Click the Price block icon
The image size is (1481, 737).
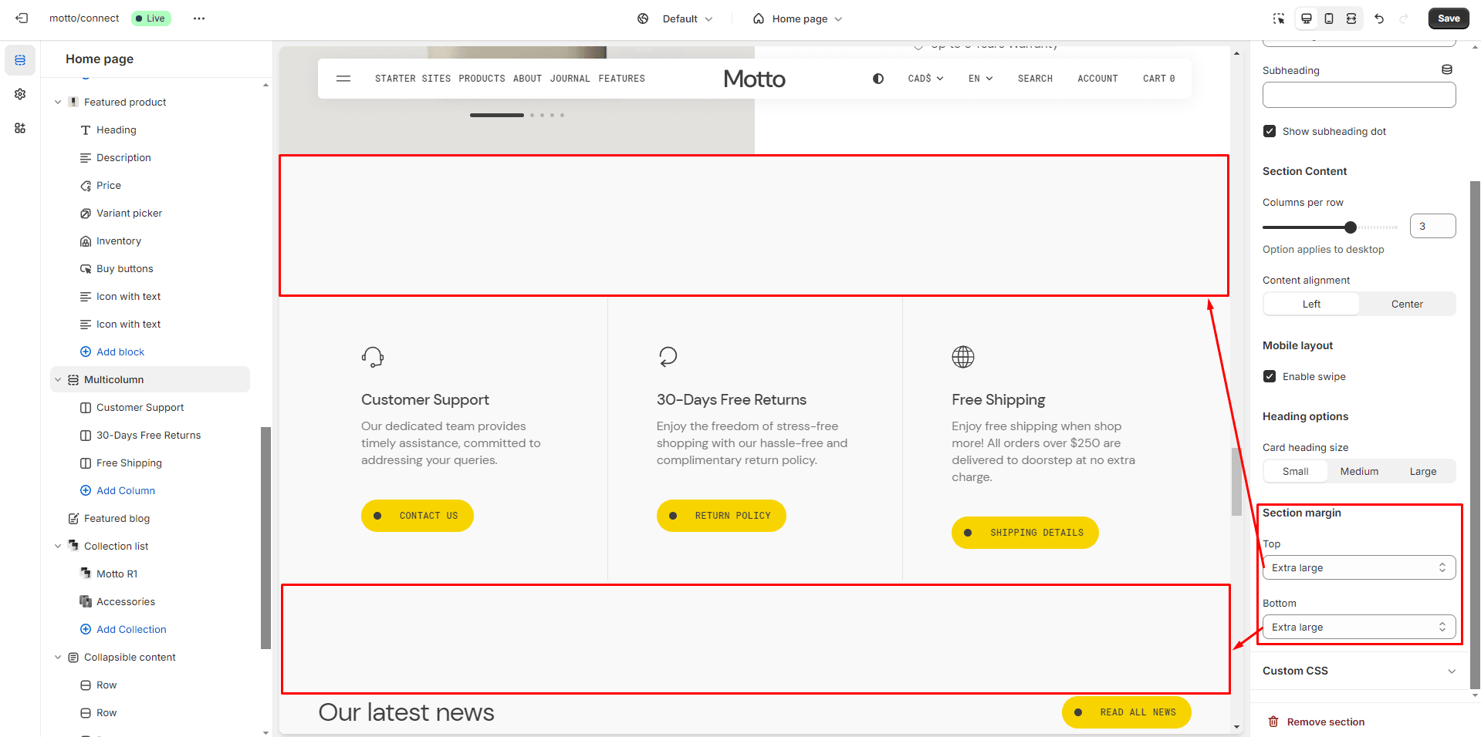pyautogui.click(x=86, y=185)
